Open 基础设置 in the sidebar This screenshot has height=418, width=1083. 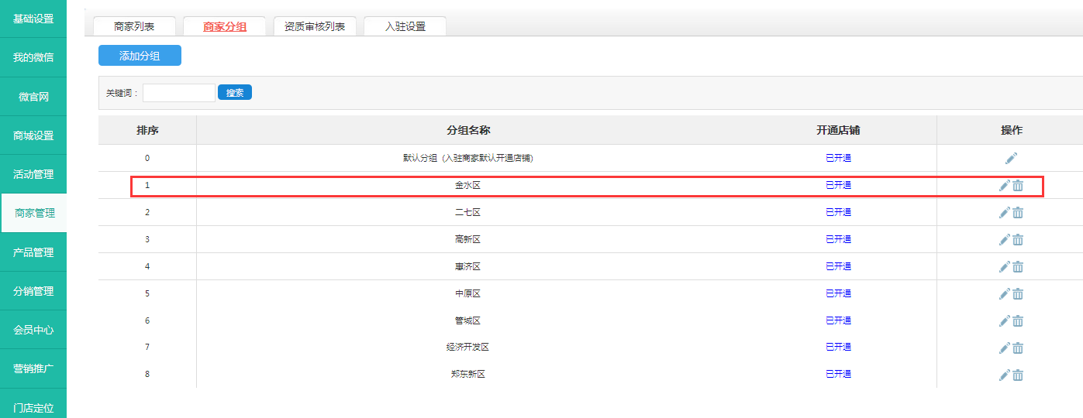(33, 18)
